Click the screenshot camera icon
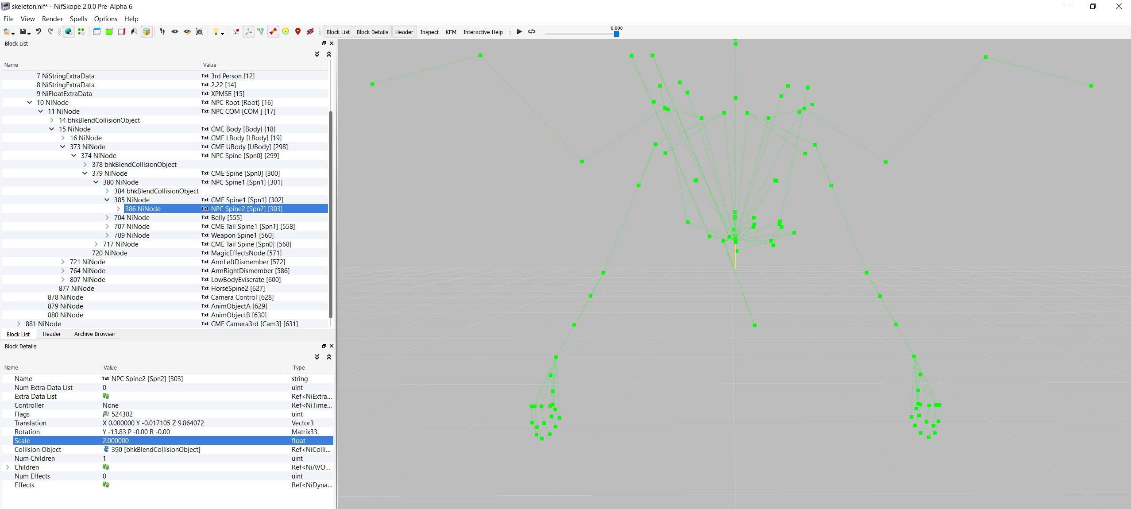Screen dimensions: 1131x509 200,31
